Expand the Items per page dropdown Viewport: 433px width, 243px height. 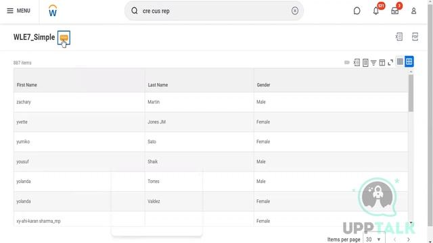tap(373, 239)
